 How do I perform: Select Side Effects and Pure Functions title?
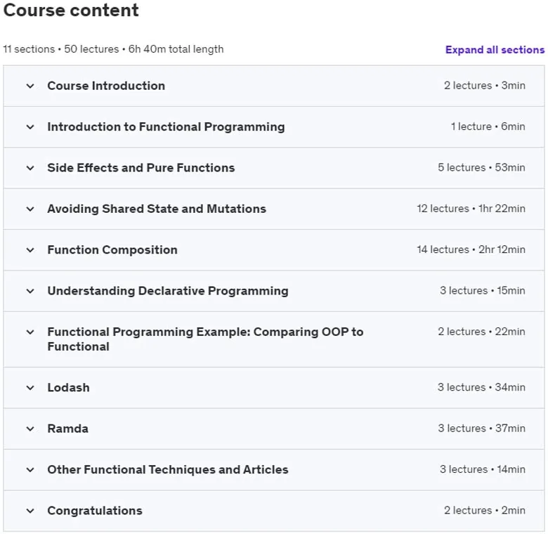point(141,168)
